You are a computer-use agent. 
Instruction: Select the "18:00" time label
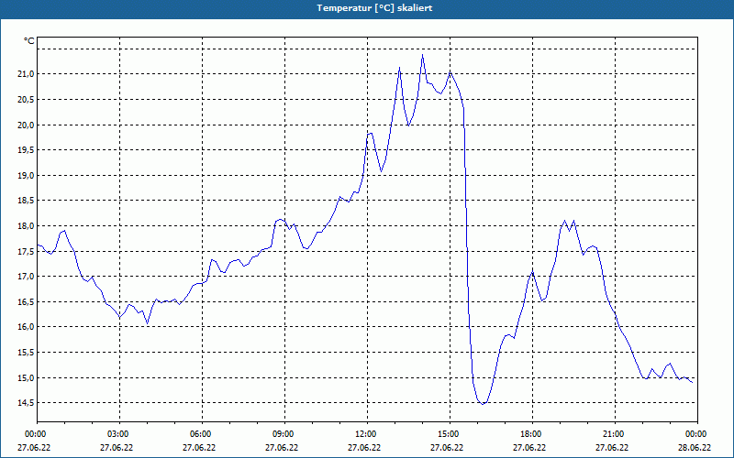[x=532, y=434]
